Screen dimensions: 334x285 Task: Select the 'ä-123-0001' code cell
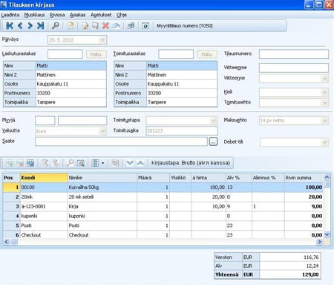pos(44,206)
